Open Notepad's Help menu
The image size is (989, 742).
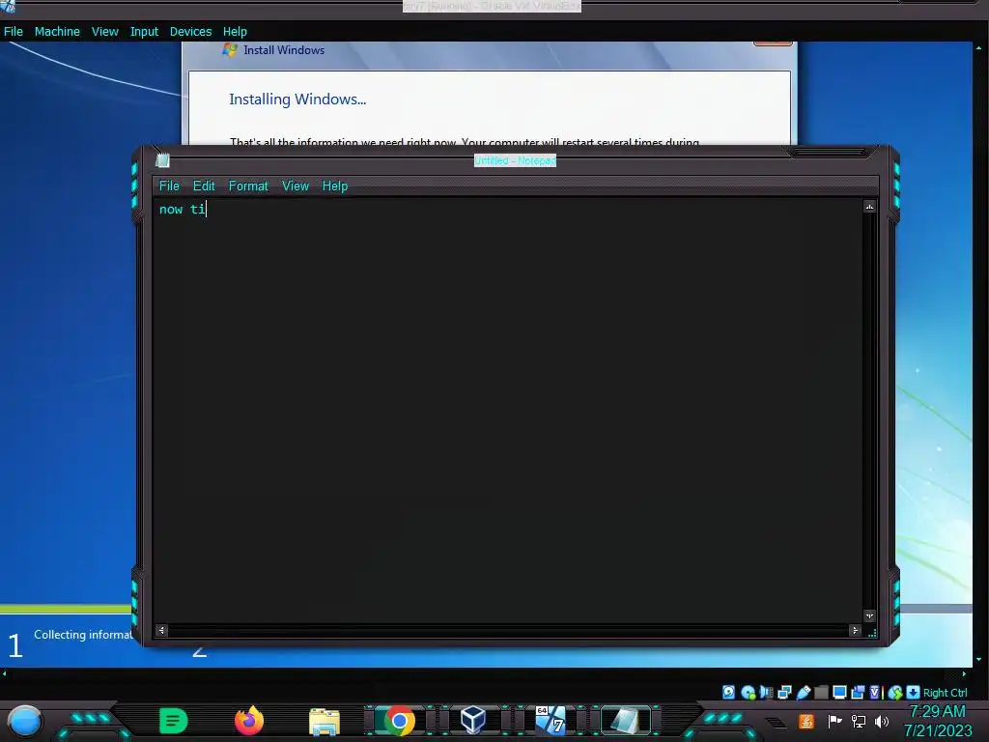(x=335, y=186)
